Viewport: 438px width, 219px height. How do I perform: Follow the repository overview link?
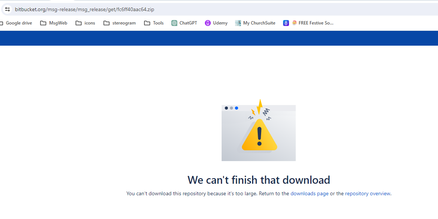click(368, 193)
